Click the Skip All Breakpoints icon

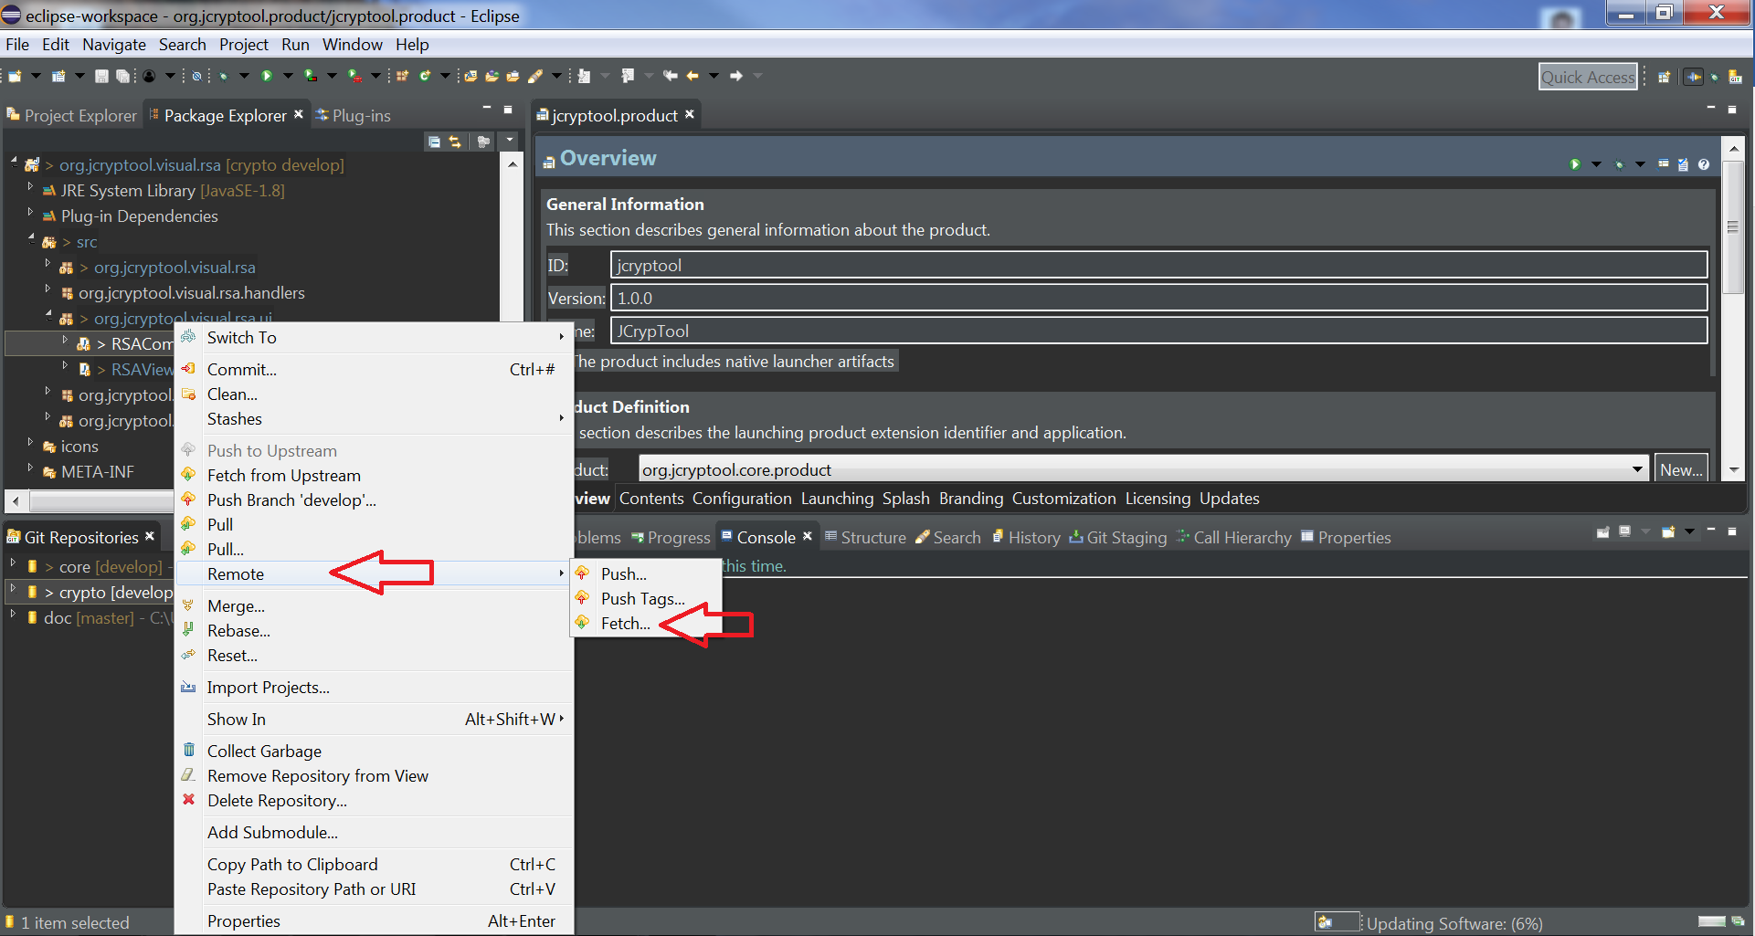point(196,76)
